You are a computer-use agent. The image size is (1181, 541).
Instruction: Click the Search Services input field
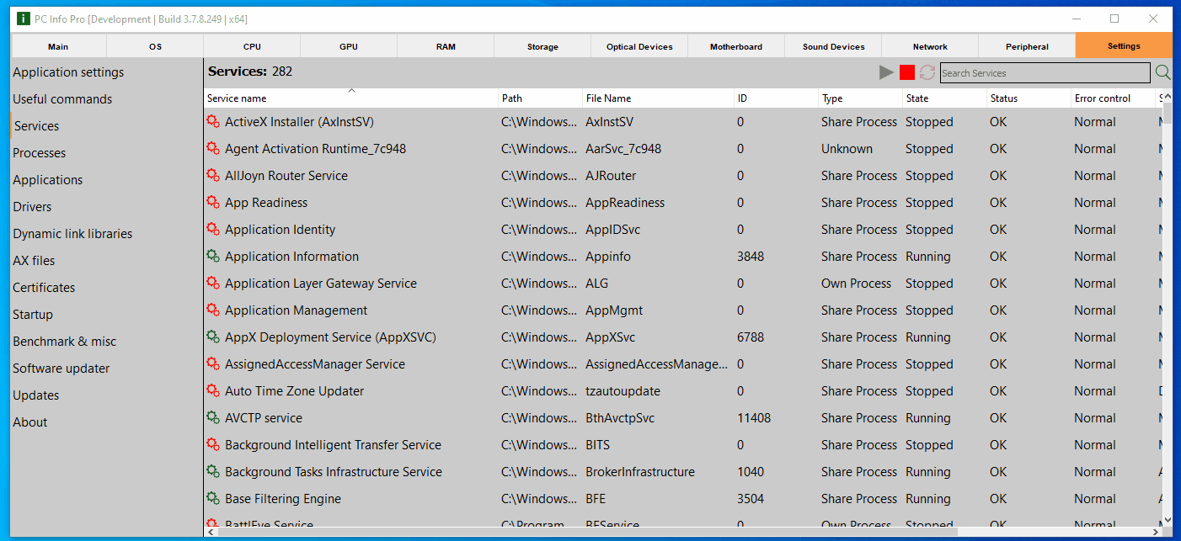point(1045,73)
